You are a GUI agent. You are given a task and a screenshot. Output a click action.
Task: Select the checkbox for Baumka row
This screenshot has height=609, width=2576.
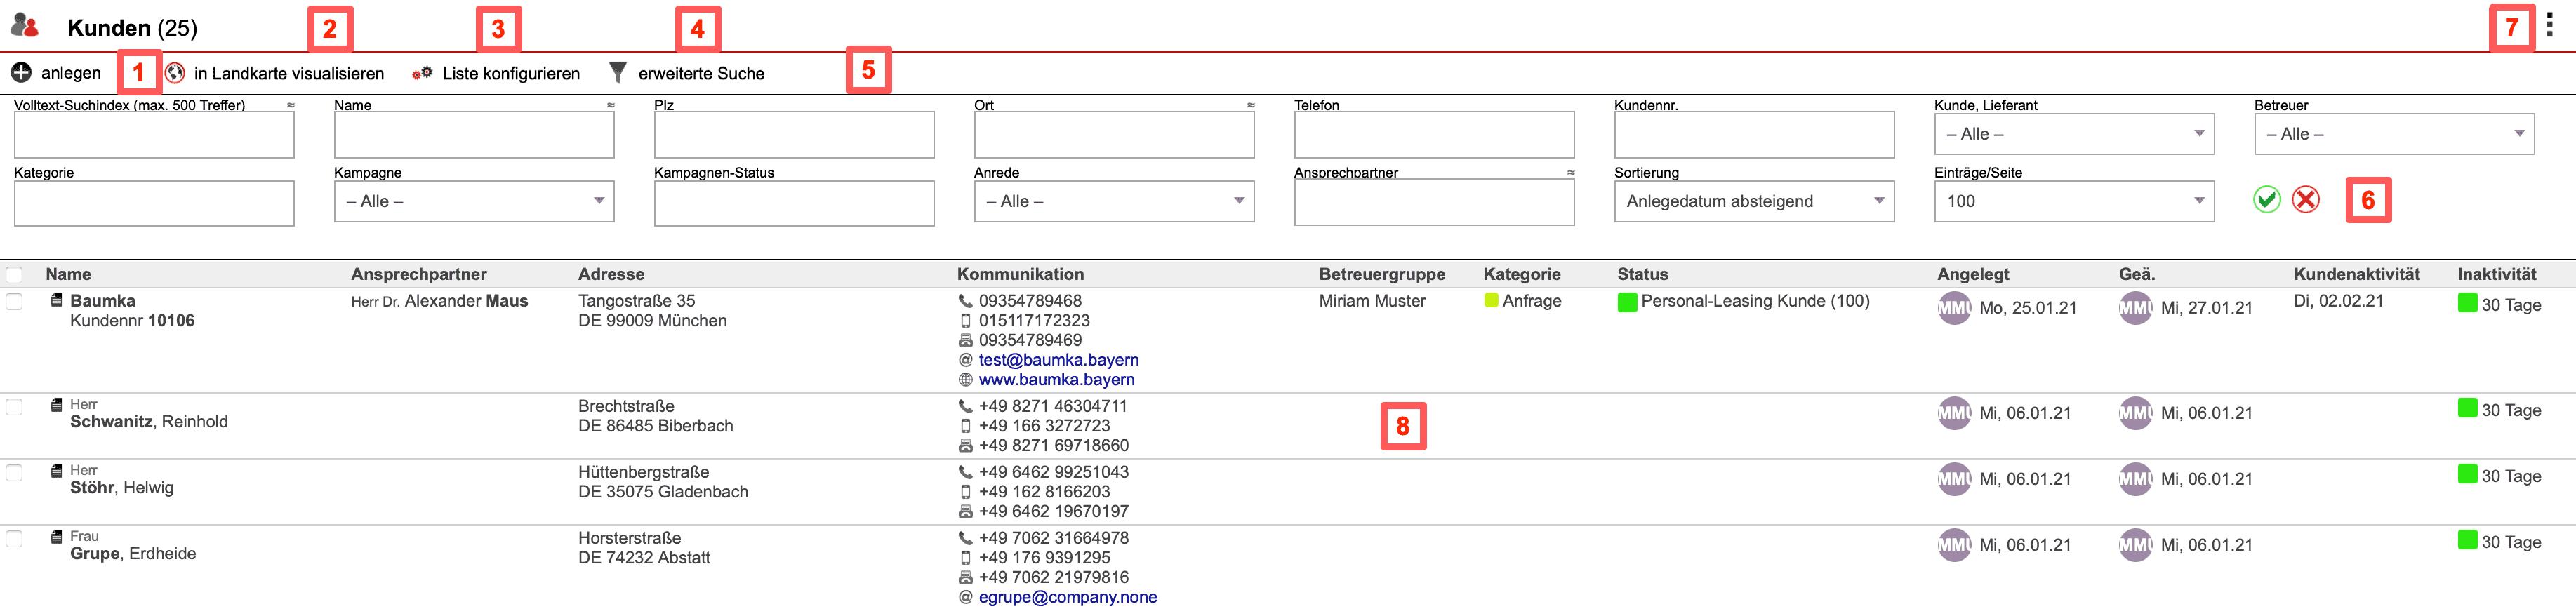point(15,301)
